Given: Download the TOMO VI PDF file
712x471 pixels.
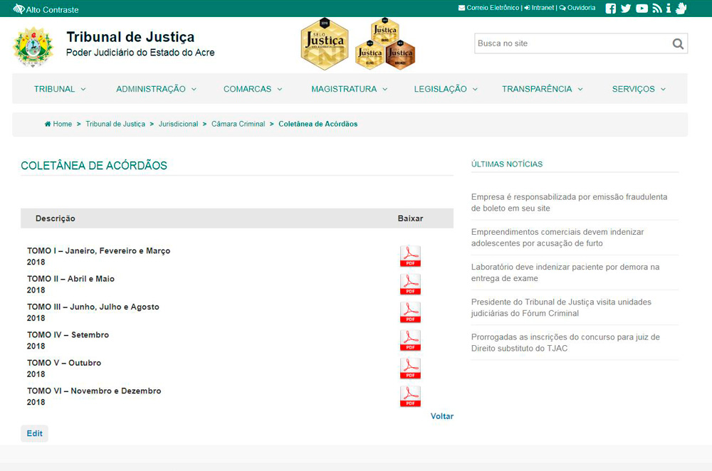Looking at the screenshot, I should click(x=410, y=396).
